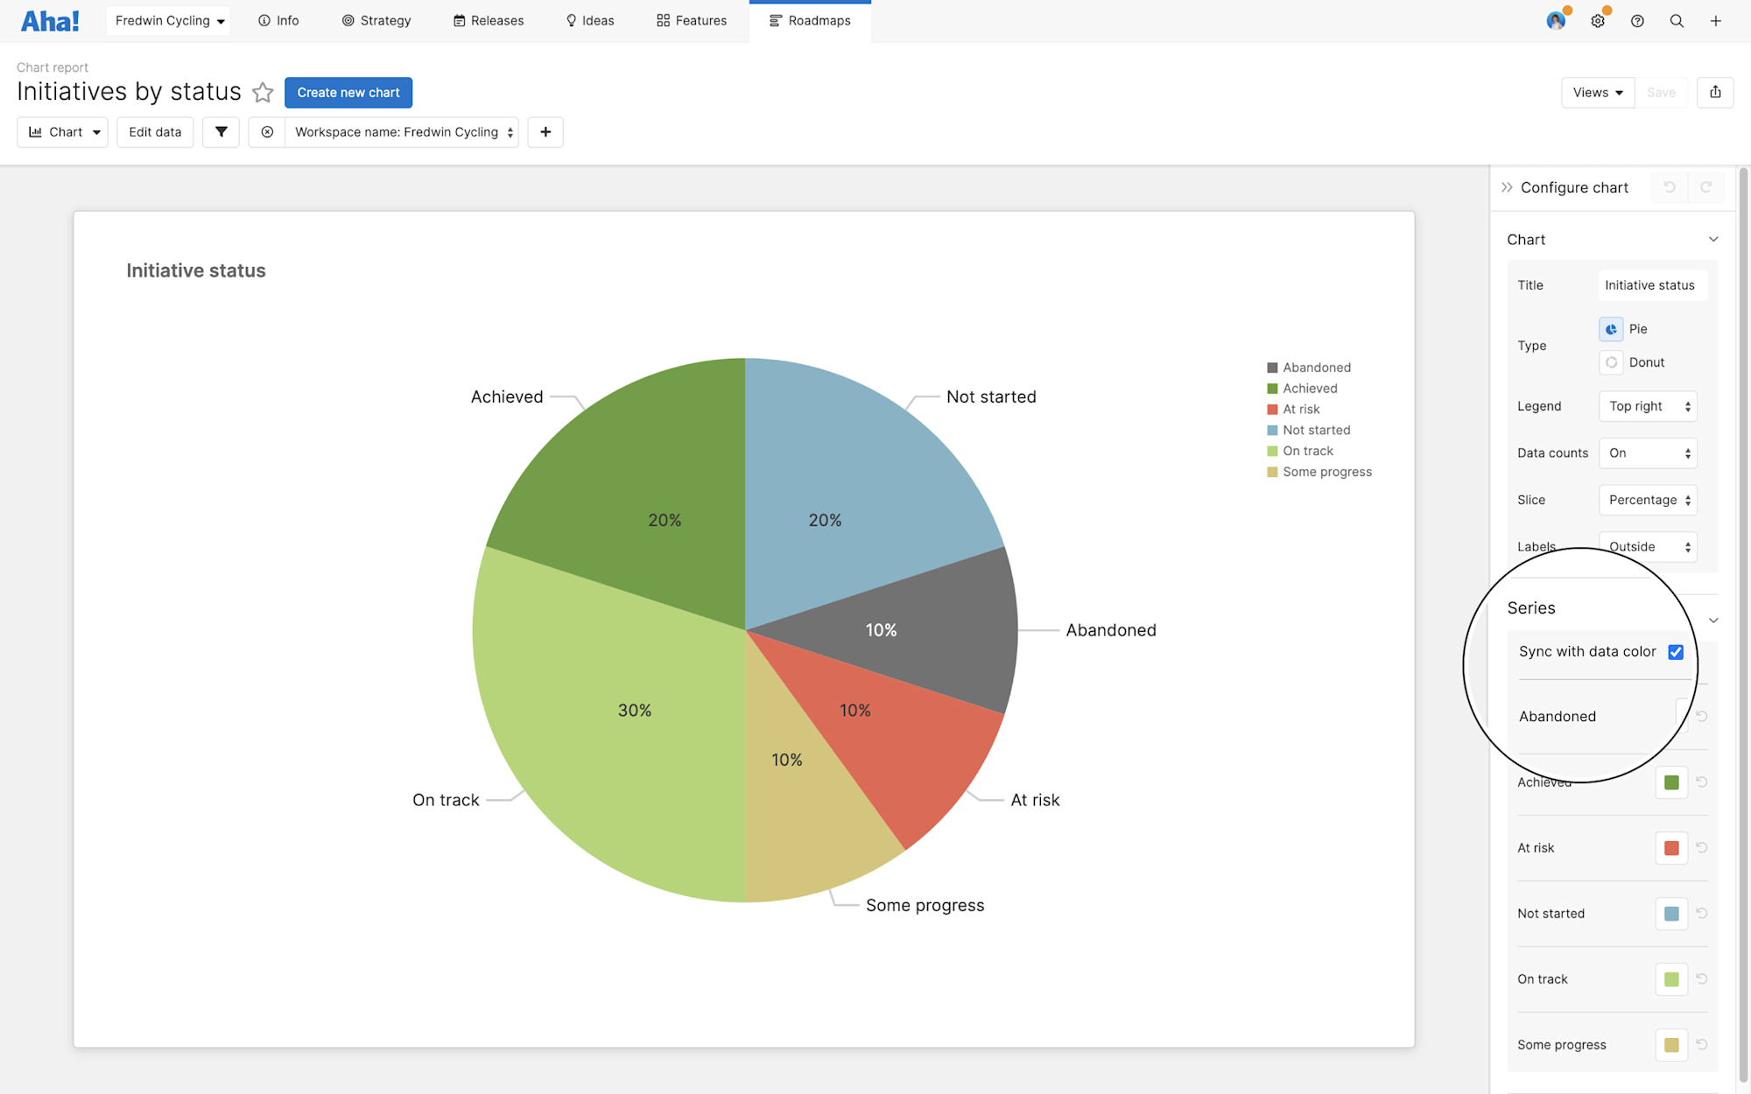Viewport: 1751px width, 1094px height.
Task: Click the remove filter (x) icon
Action: [x=266, y=131]
